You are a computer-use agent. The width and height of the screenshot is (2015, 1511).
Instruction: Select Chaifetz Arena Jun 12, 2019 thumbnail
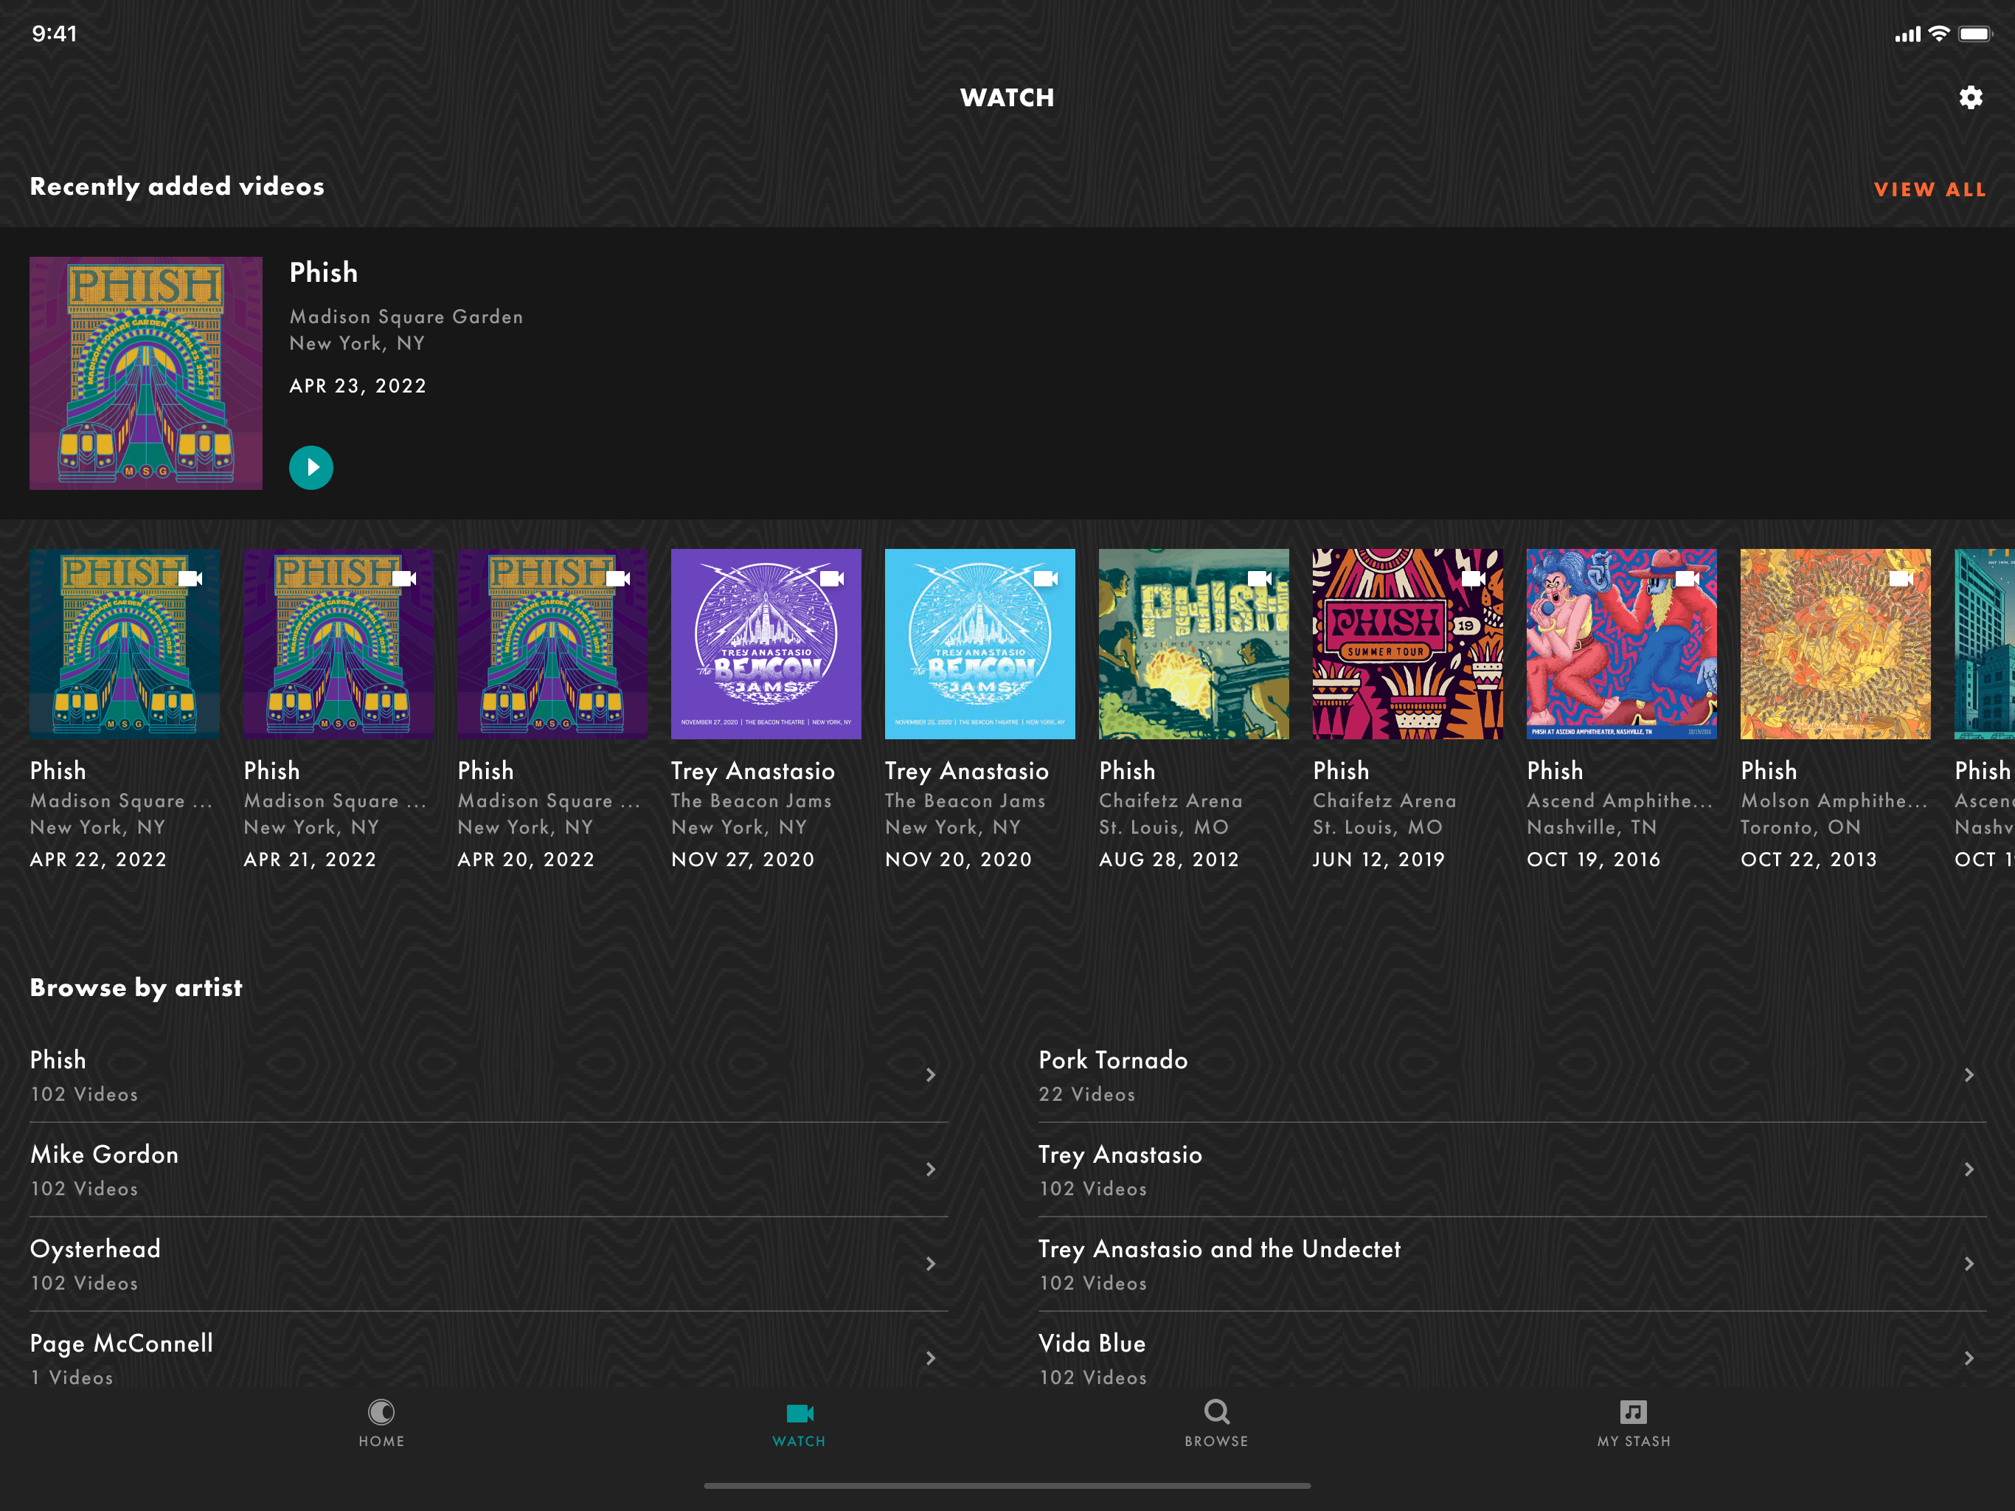coord(1407,643)
